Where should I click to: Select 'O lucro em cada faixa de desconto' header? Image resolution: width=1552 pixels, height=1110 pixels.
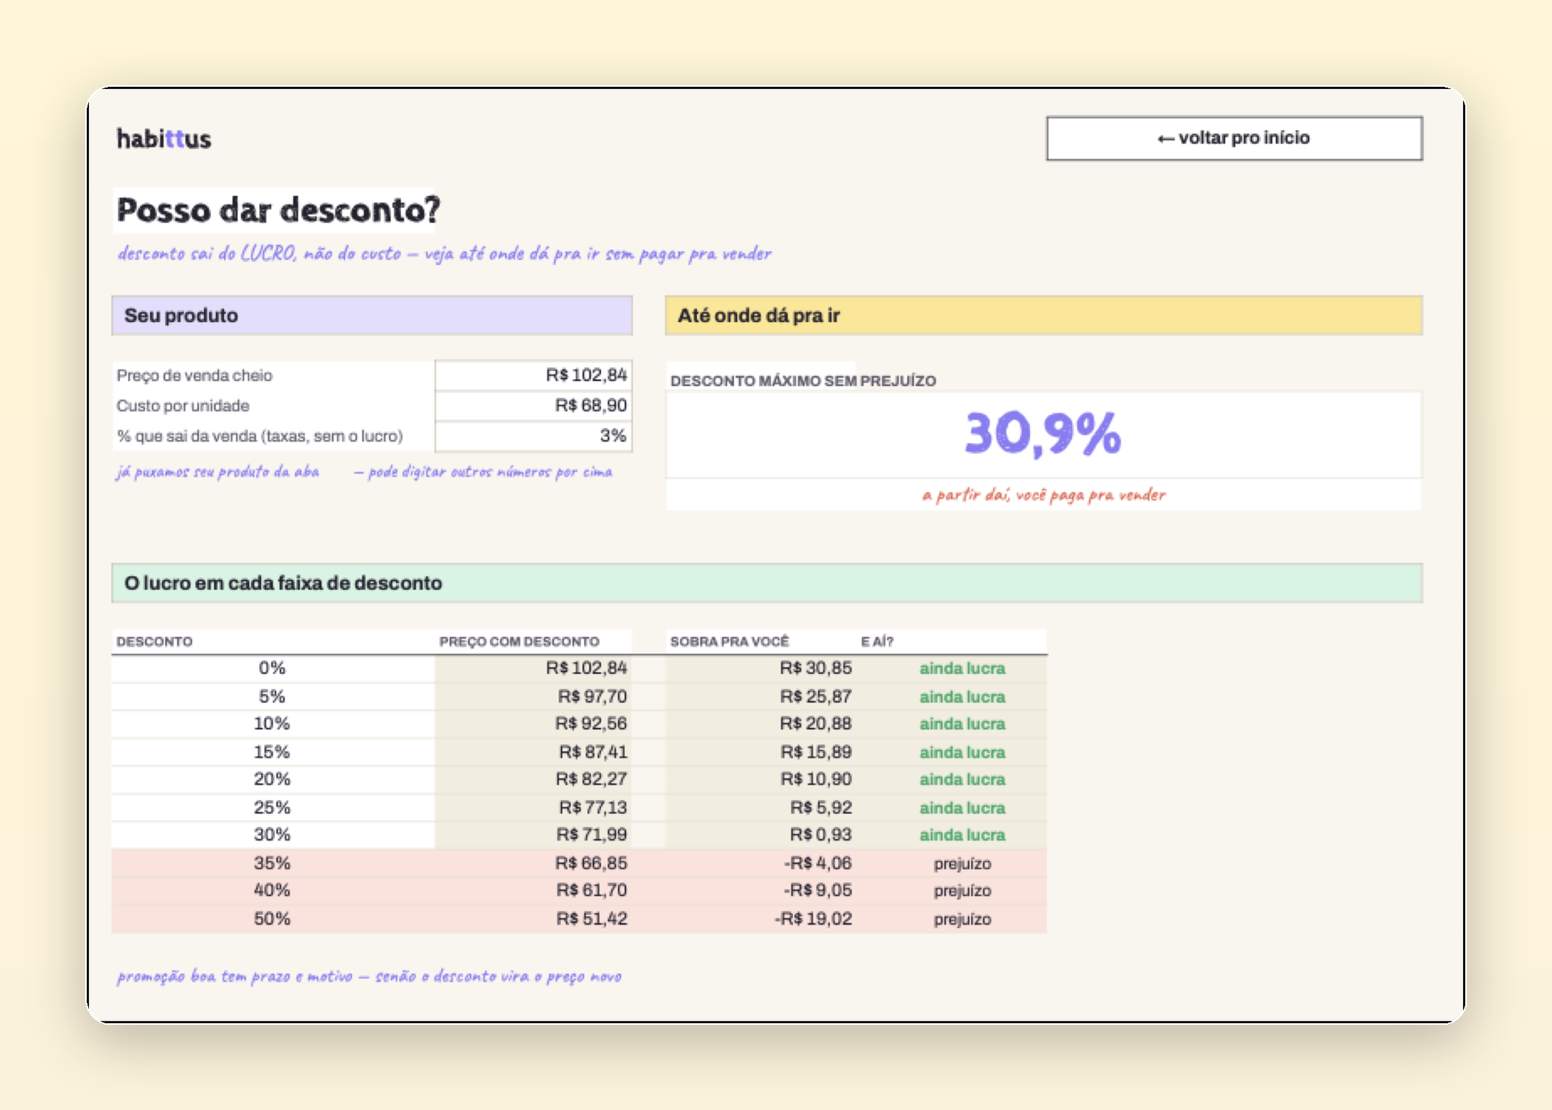(x=767, y=583)
